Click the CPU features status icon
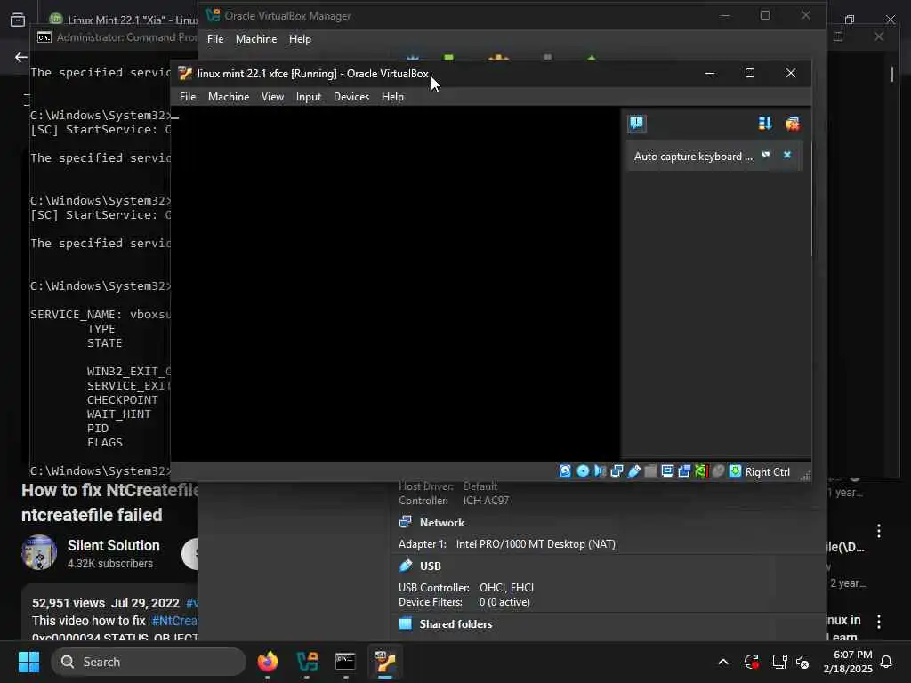 tap(701, 471)
